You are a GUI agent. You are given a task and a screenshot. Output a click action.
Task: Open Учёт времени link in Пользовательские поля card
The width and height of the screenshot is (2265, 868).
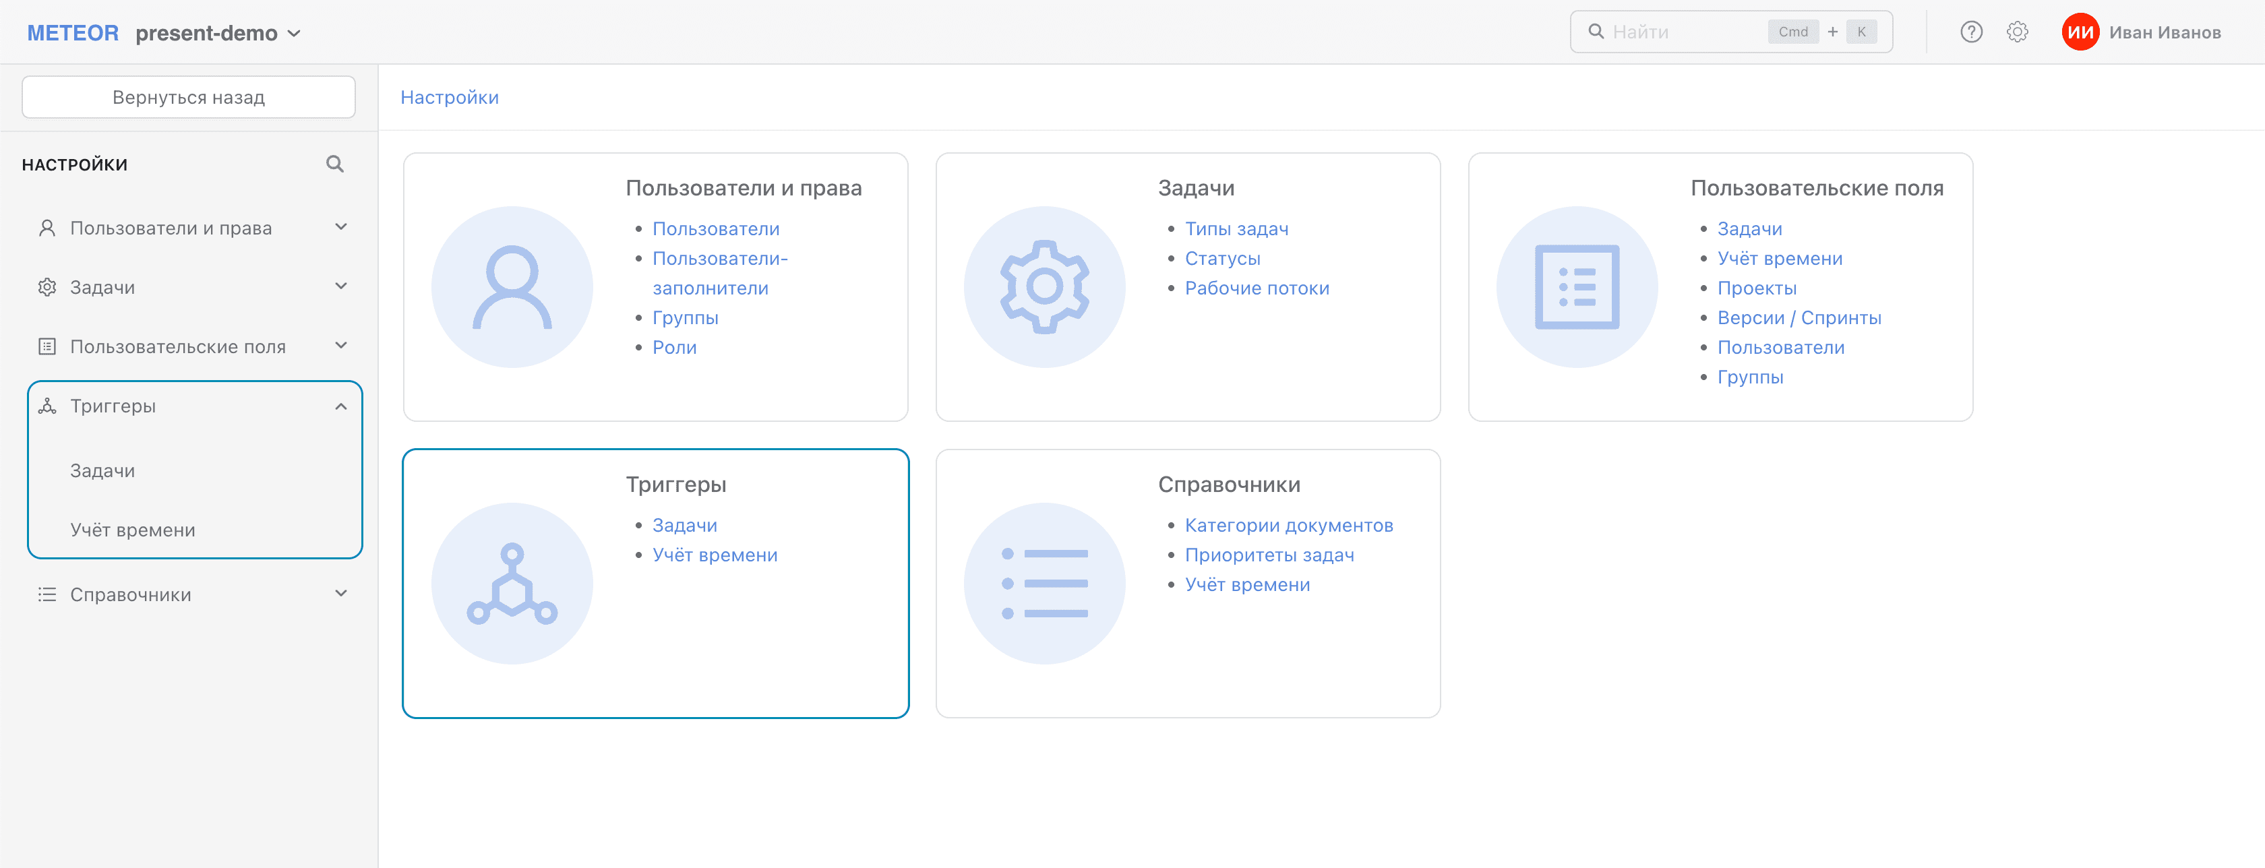coord(1780,259)
